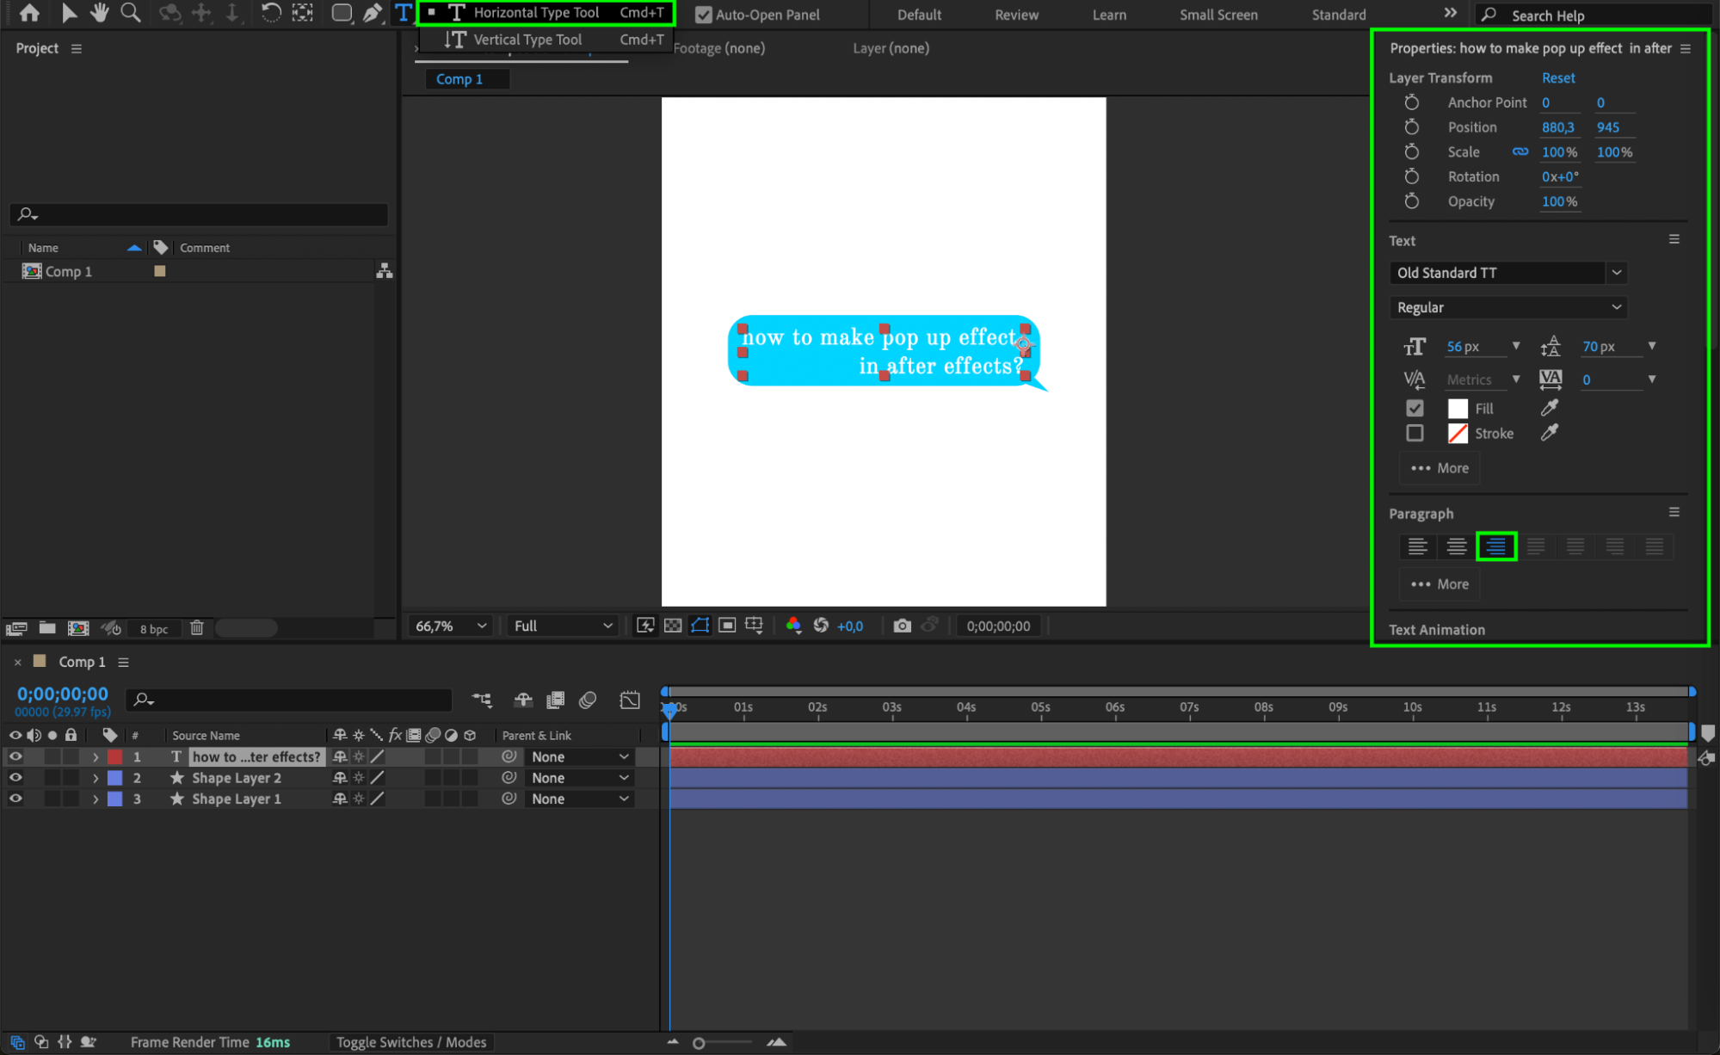
Task: Expand Shape Layer 1 properties in the timeline
Action: 96,799
